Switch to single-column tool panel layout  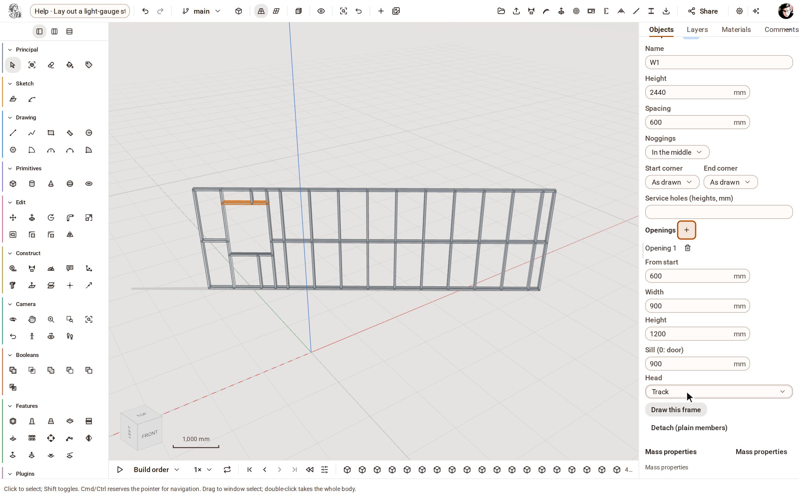tap(39, 31)
